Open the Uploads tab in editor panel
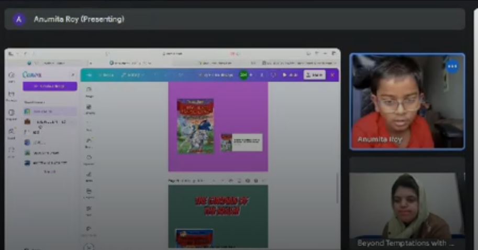Image resolution: width=478 pixels, height=250 pixels. [89, 160]
